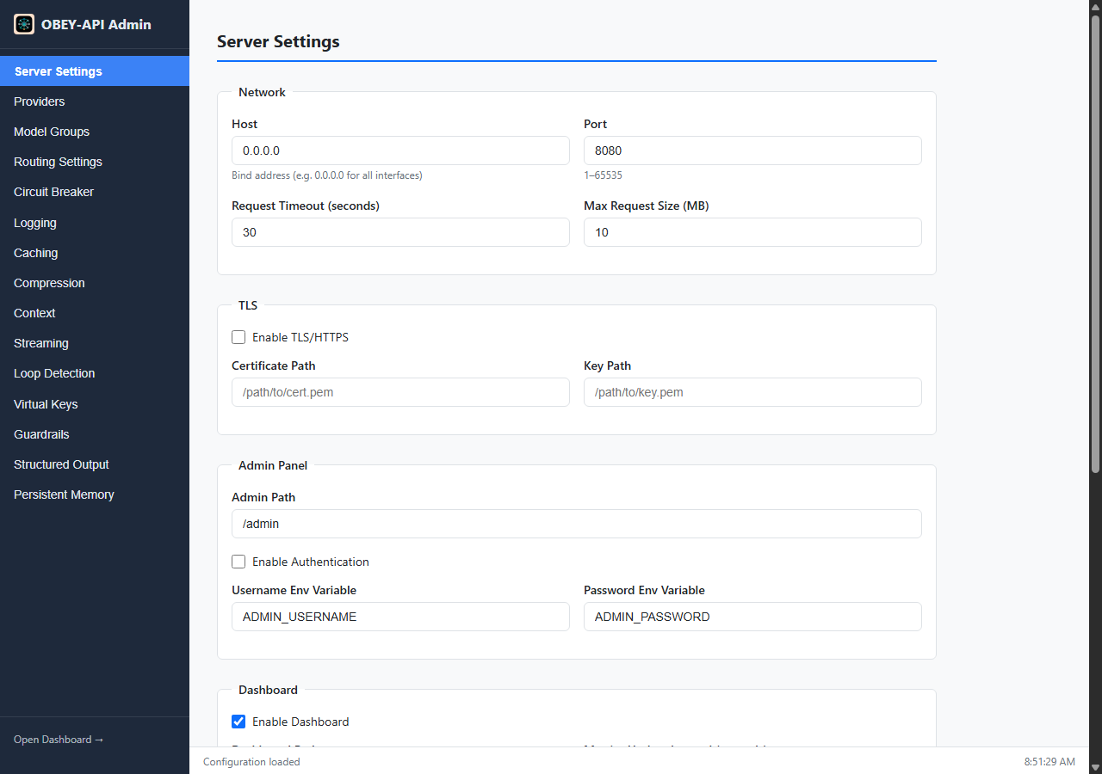This screenshot has height=774, width=1102.
Task: Open Guardrails settings
Action: click(95, 434)
